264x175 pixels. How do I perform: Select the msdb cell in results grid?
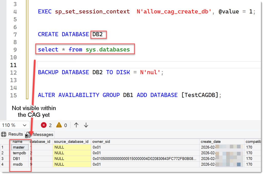coord(17,164)
